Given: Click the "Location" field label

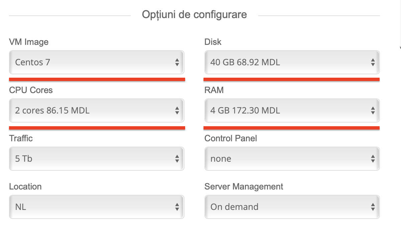Looking at the screenshot, I should tap(25, 186).
